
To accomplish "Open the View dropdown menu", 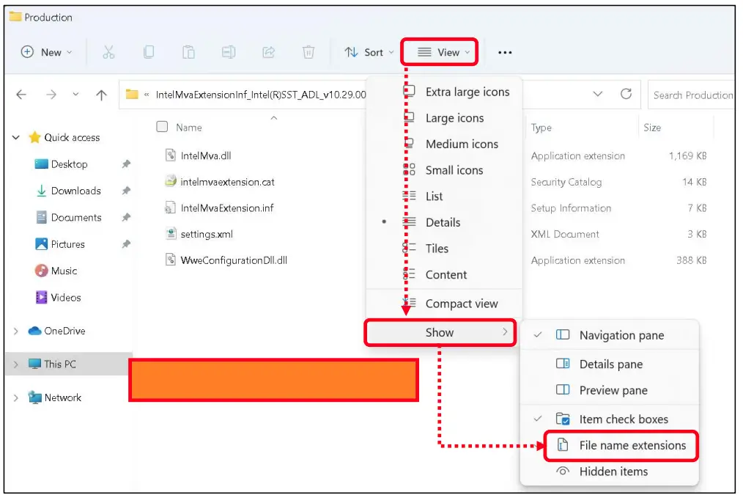I will tap(439, 52).
